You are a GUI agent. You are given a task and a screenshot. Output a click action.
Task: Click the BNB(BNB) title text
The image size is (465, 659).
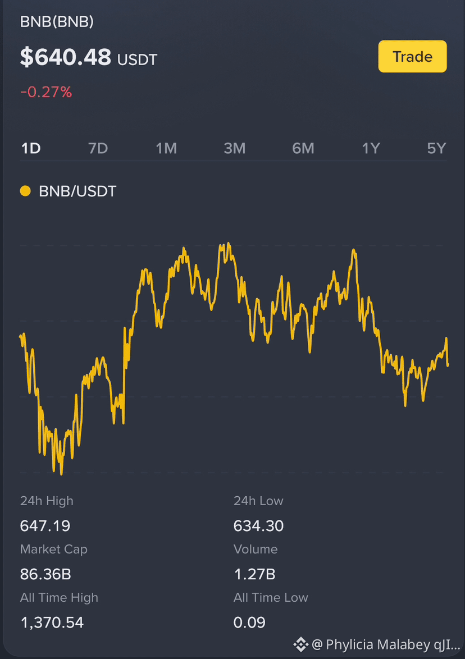57,21
